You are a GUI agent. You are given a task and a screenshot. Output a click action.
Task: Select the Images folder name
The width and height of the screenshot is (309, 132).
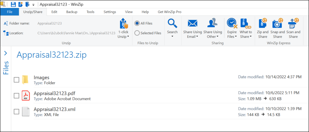pos(41,78)
